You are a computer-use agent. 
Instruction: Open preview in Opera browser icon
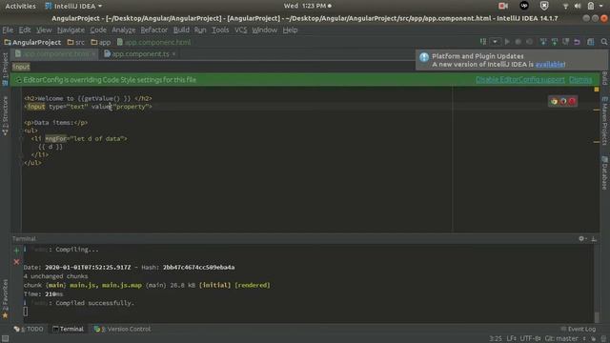coord(572,102)
